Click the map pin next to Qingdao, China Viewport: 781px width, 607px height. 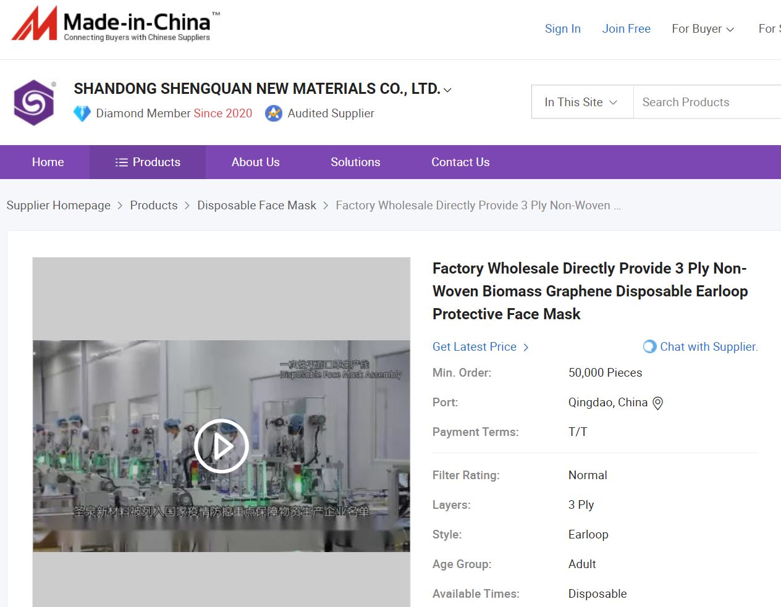click(x=658, y=403)
